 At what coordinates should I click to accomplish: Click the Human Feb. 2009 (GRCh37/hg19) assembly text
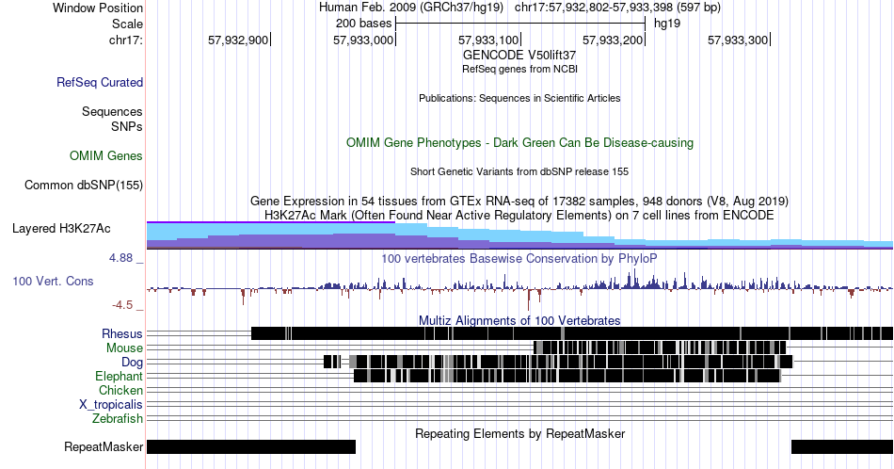[x=411, y=8]
